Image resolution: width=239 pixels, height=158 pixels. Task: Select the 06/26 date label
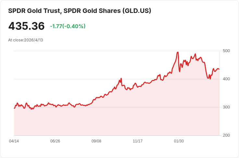click(x=55, y=141)
